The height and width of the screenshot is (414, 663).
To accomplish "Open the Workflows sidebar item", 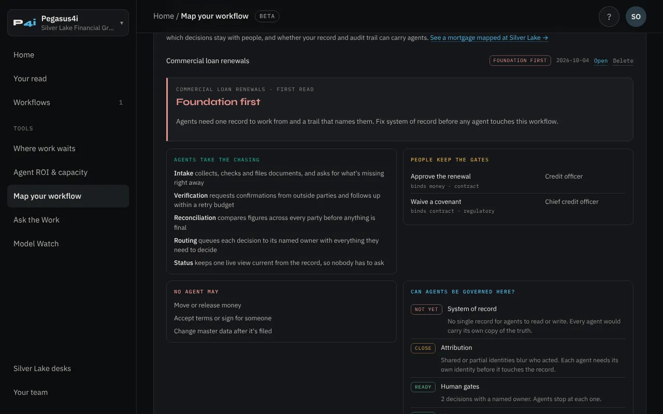I will pos(68,102).
